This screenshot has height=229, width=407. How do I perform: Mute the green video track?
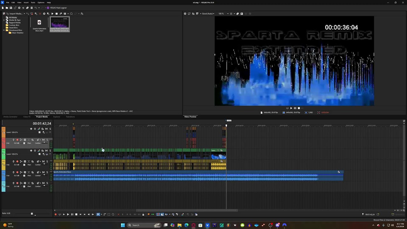(46, 151)
